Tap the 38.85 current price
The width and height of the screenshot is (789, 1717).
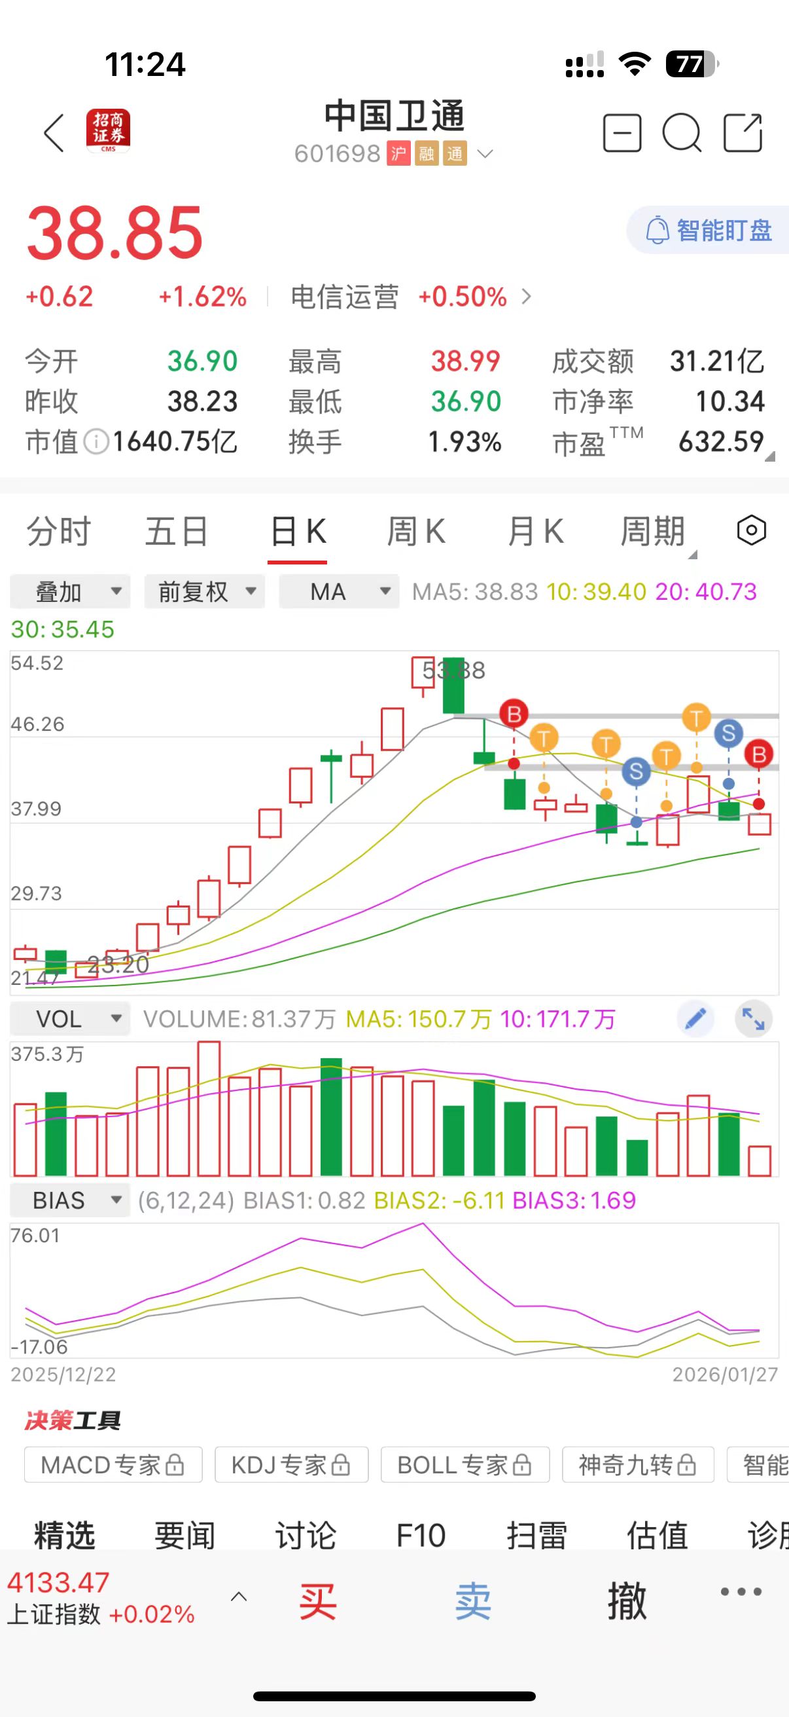114,232
